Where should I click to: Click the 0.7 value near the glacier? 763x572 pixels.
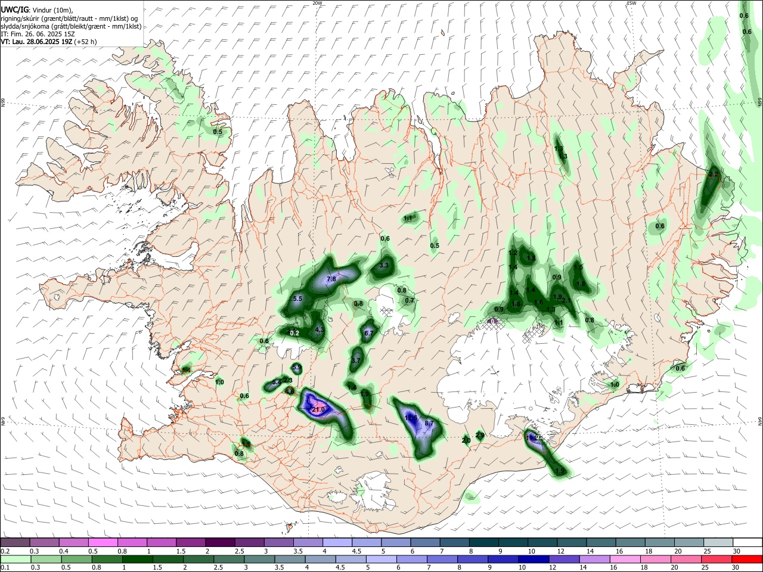click(410, 300)
